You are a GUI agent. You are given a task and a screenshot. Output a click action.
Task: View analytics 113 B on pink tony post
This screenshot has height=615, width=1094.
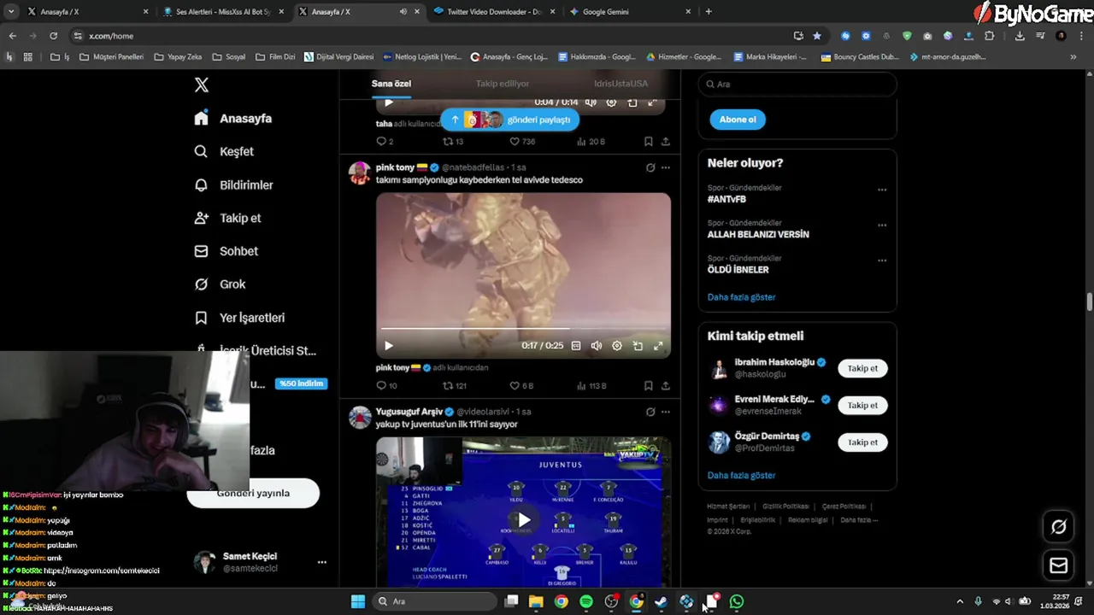click(x=591, y=385)
